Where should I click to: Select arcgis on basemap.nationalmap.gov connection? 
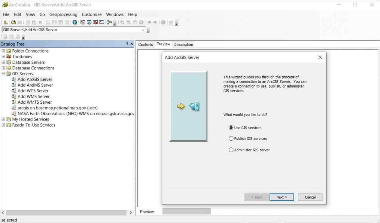tap(54, 108)
